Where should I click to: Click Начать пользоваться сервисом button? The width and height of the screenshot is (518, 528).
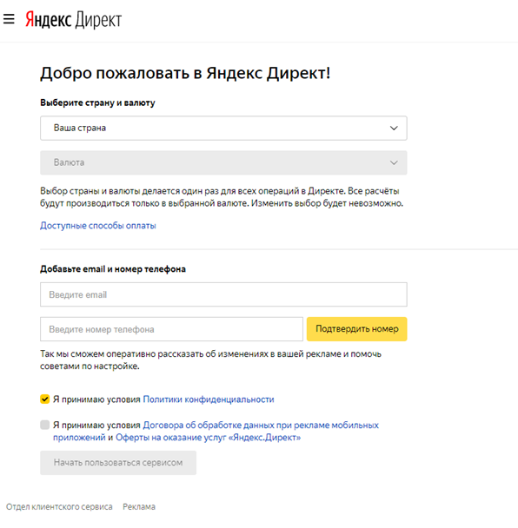click(x=118, y=463)
